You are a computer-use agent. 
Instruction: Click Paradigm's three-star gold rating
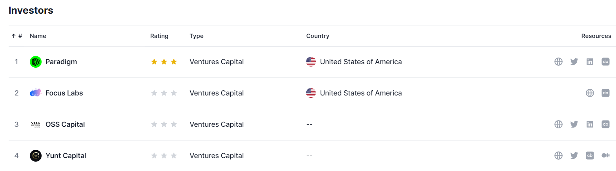[164, 62]
